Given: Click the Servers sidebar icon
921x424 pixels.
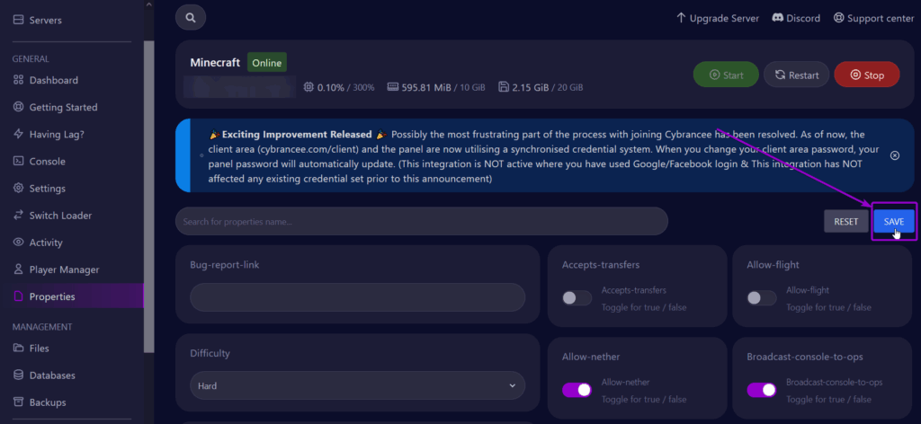Looking at the screenshot, I should (18, 20).
